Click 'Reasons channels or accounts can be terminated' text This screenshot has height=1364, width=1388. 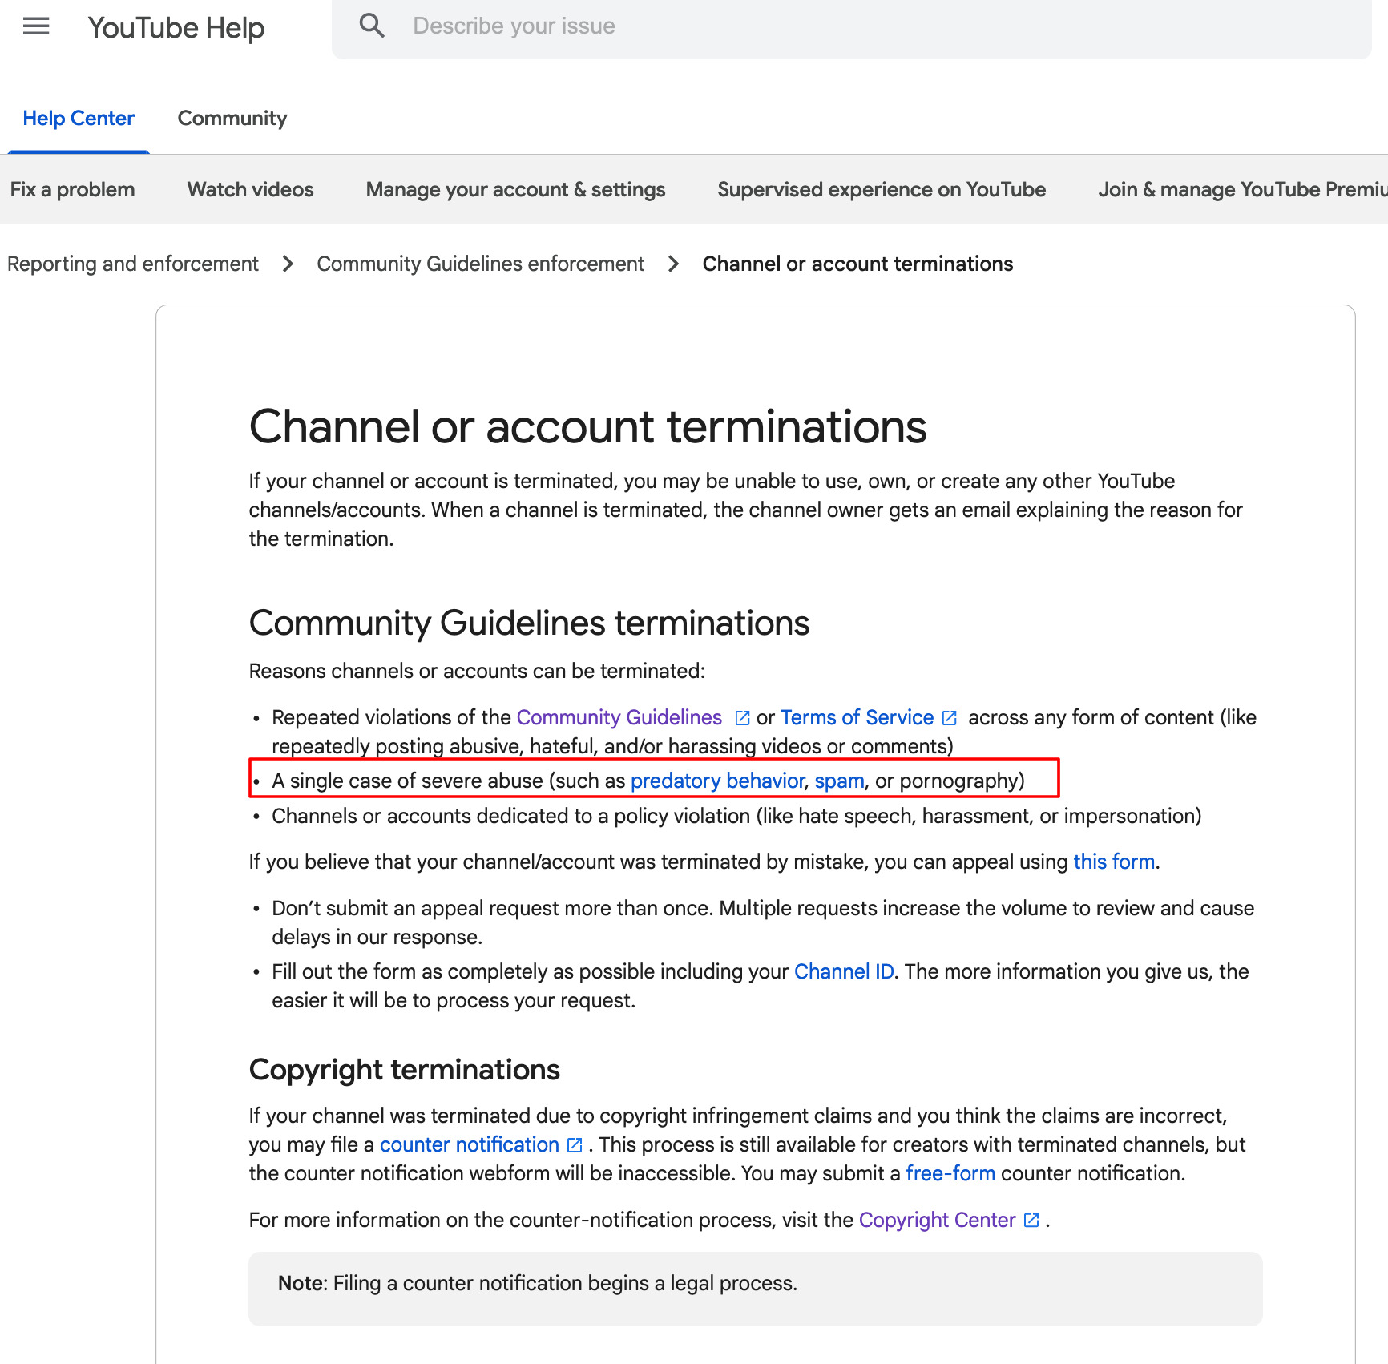tap(477, 671)
